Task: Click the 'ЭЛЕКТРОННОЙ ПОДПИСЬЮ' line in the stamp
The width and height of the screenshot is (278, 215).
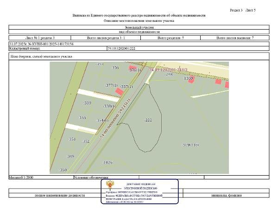Action: pyautogui.click(x=140, y=189)
